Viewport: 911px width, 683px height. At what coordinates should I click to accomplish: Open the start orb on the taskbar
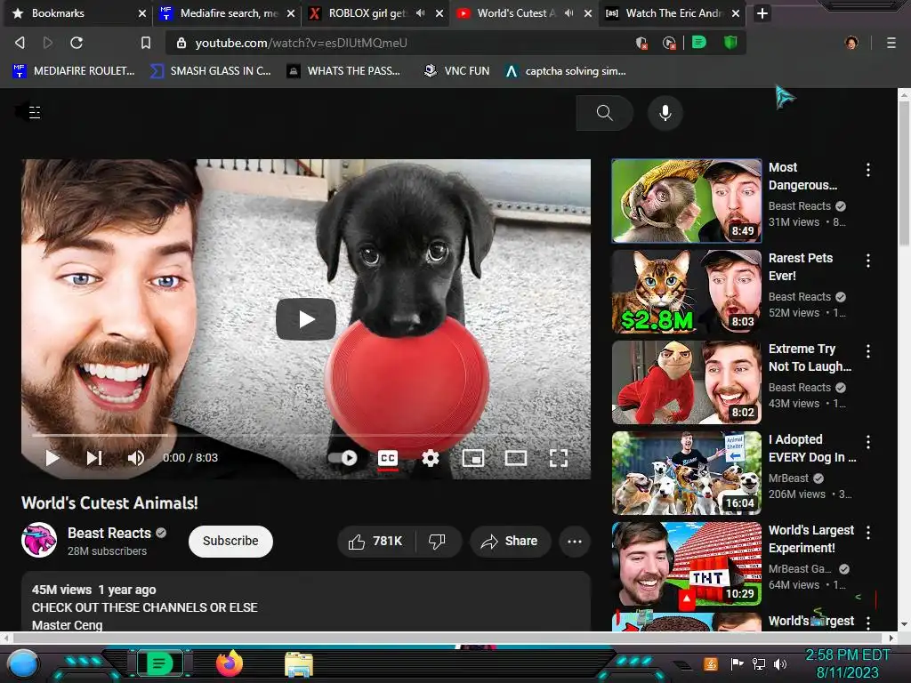[x=23, y=663]
